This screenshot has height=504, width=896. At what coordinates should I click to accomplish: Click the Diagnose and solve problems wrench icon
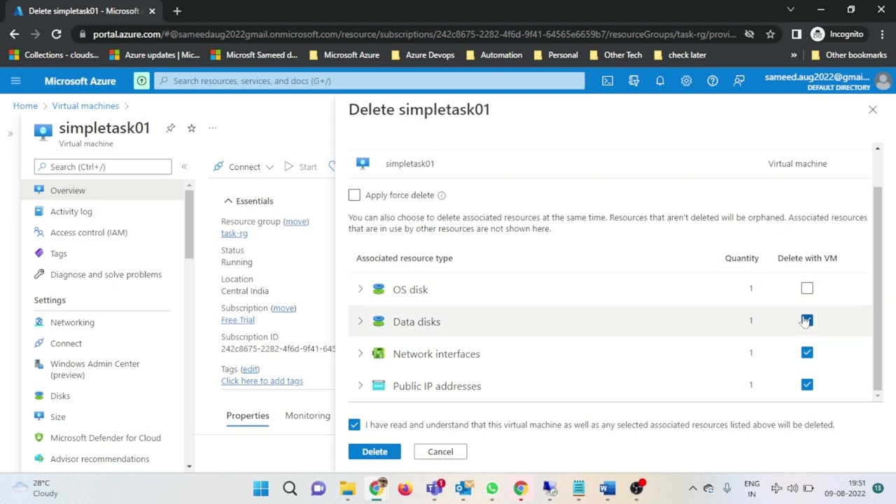(39, 274)
